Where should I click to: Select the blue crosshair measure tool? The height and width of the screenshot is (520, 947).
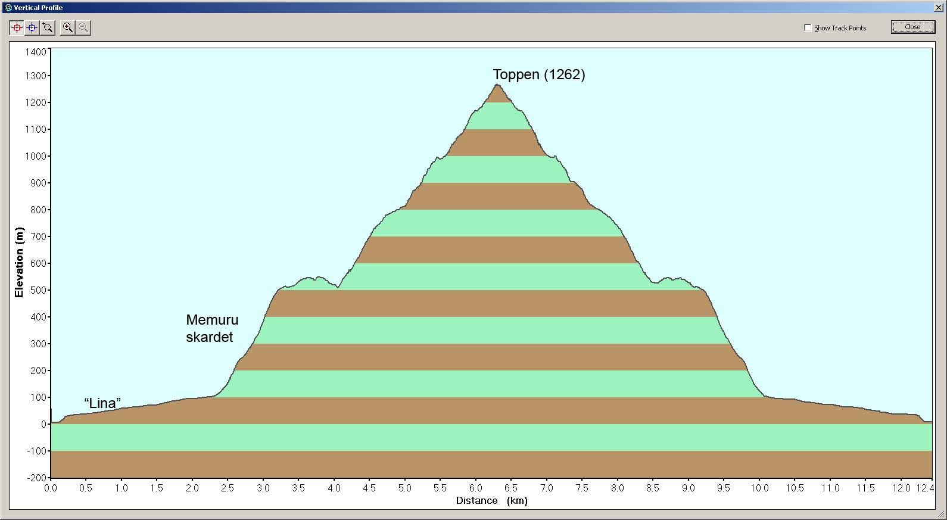tap(32, 28)
